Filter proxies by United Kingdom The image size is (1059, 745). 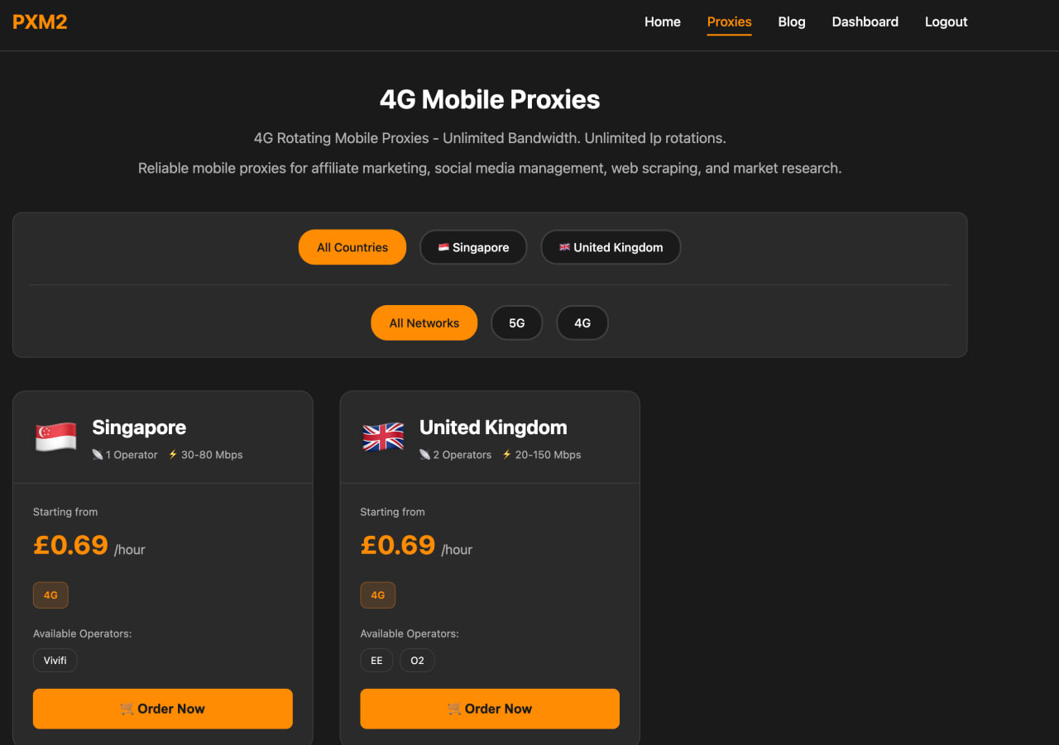click(x=611, y=247)
